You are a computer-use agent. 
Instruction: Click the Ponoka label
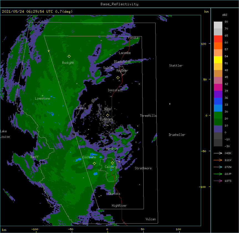click(x=133, y=38)
